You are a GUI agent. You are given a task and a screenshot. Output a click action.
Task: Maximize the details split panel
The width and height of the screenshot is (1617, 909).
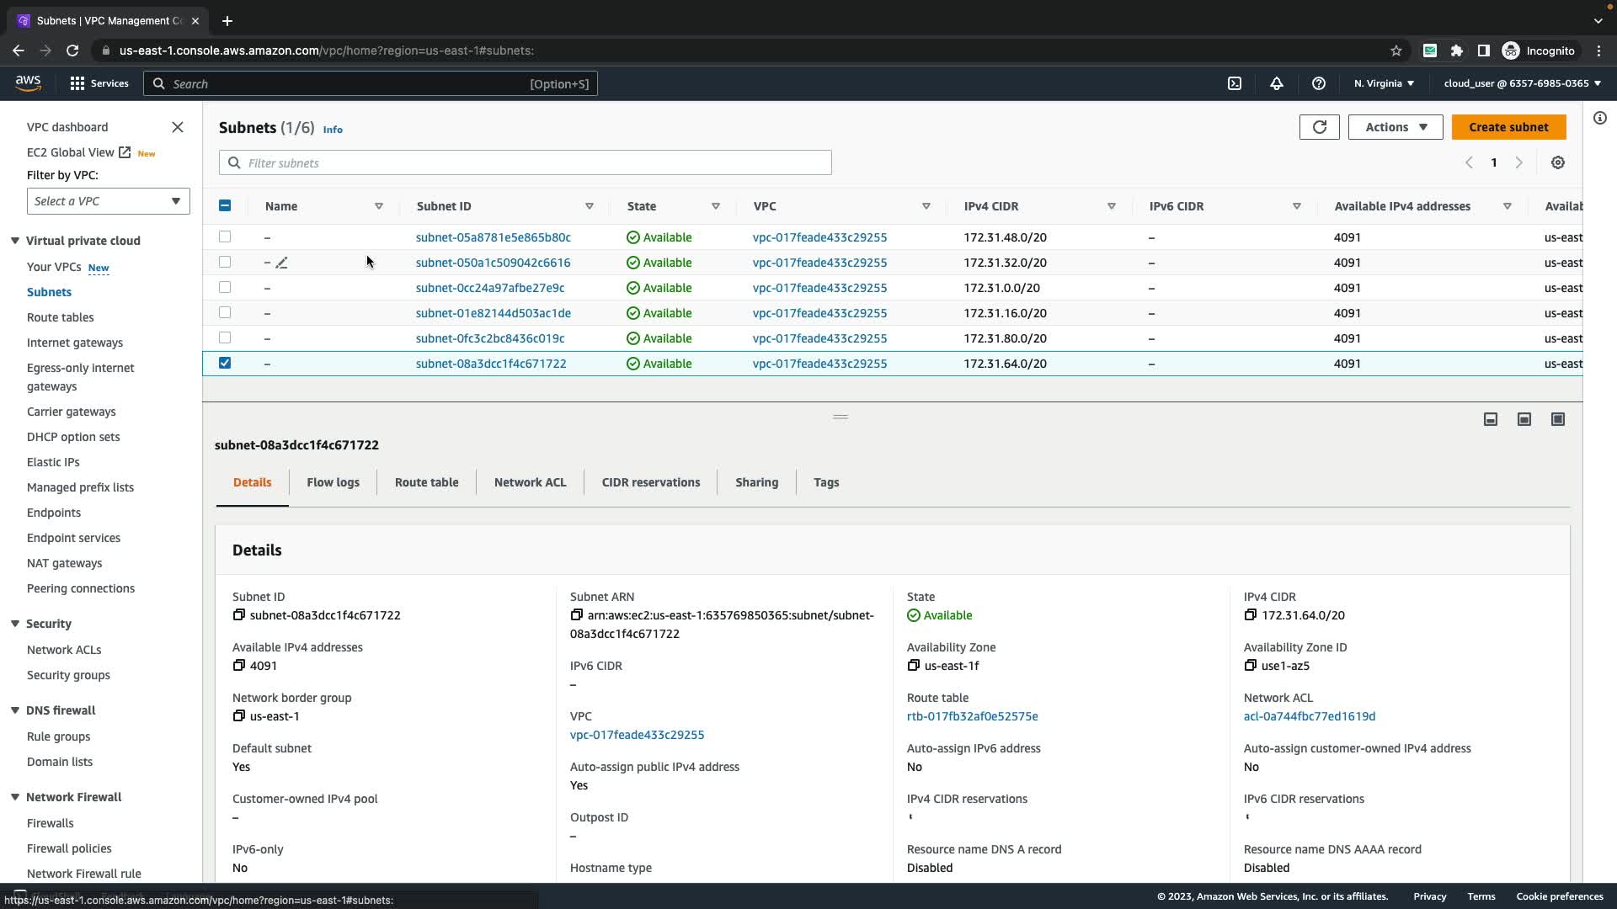tap(1557, 419)
